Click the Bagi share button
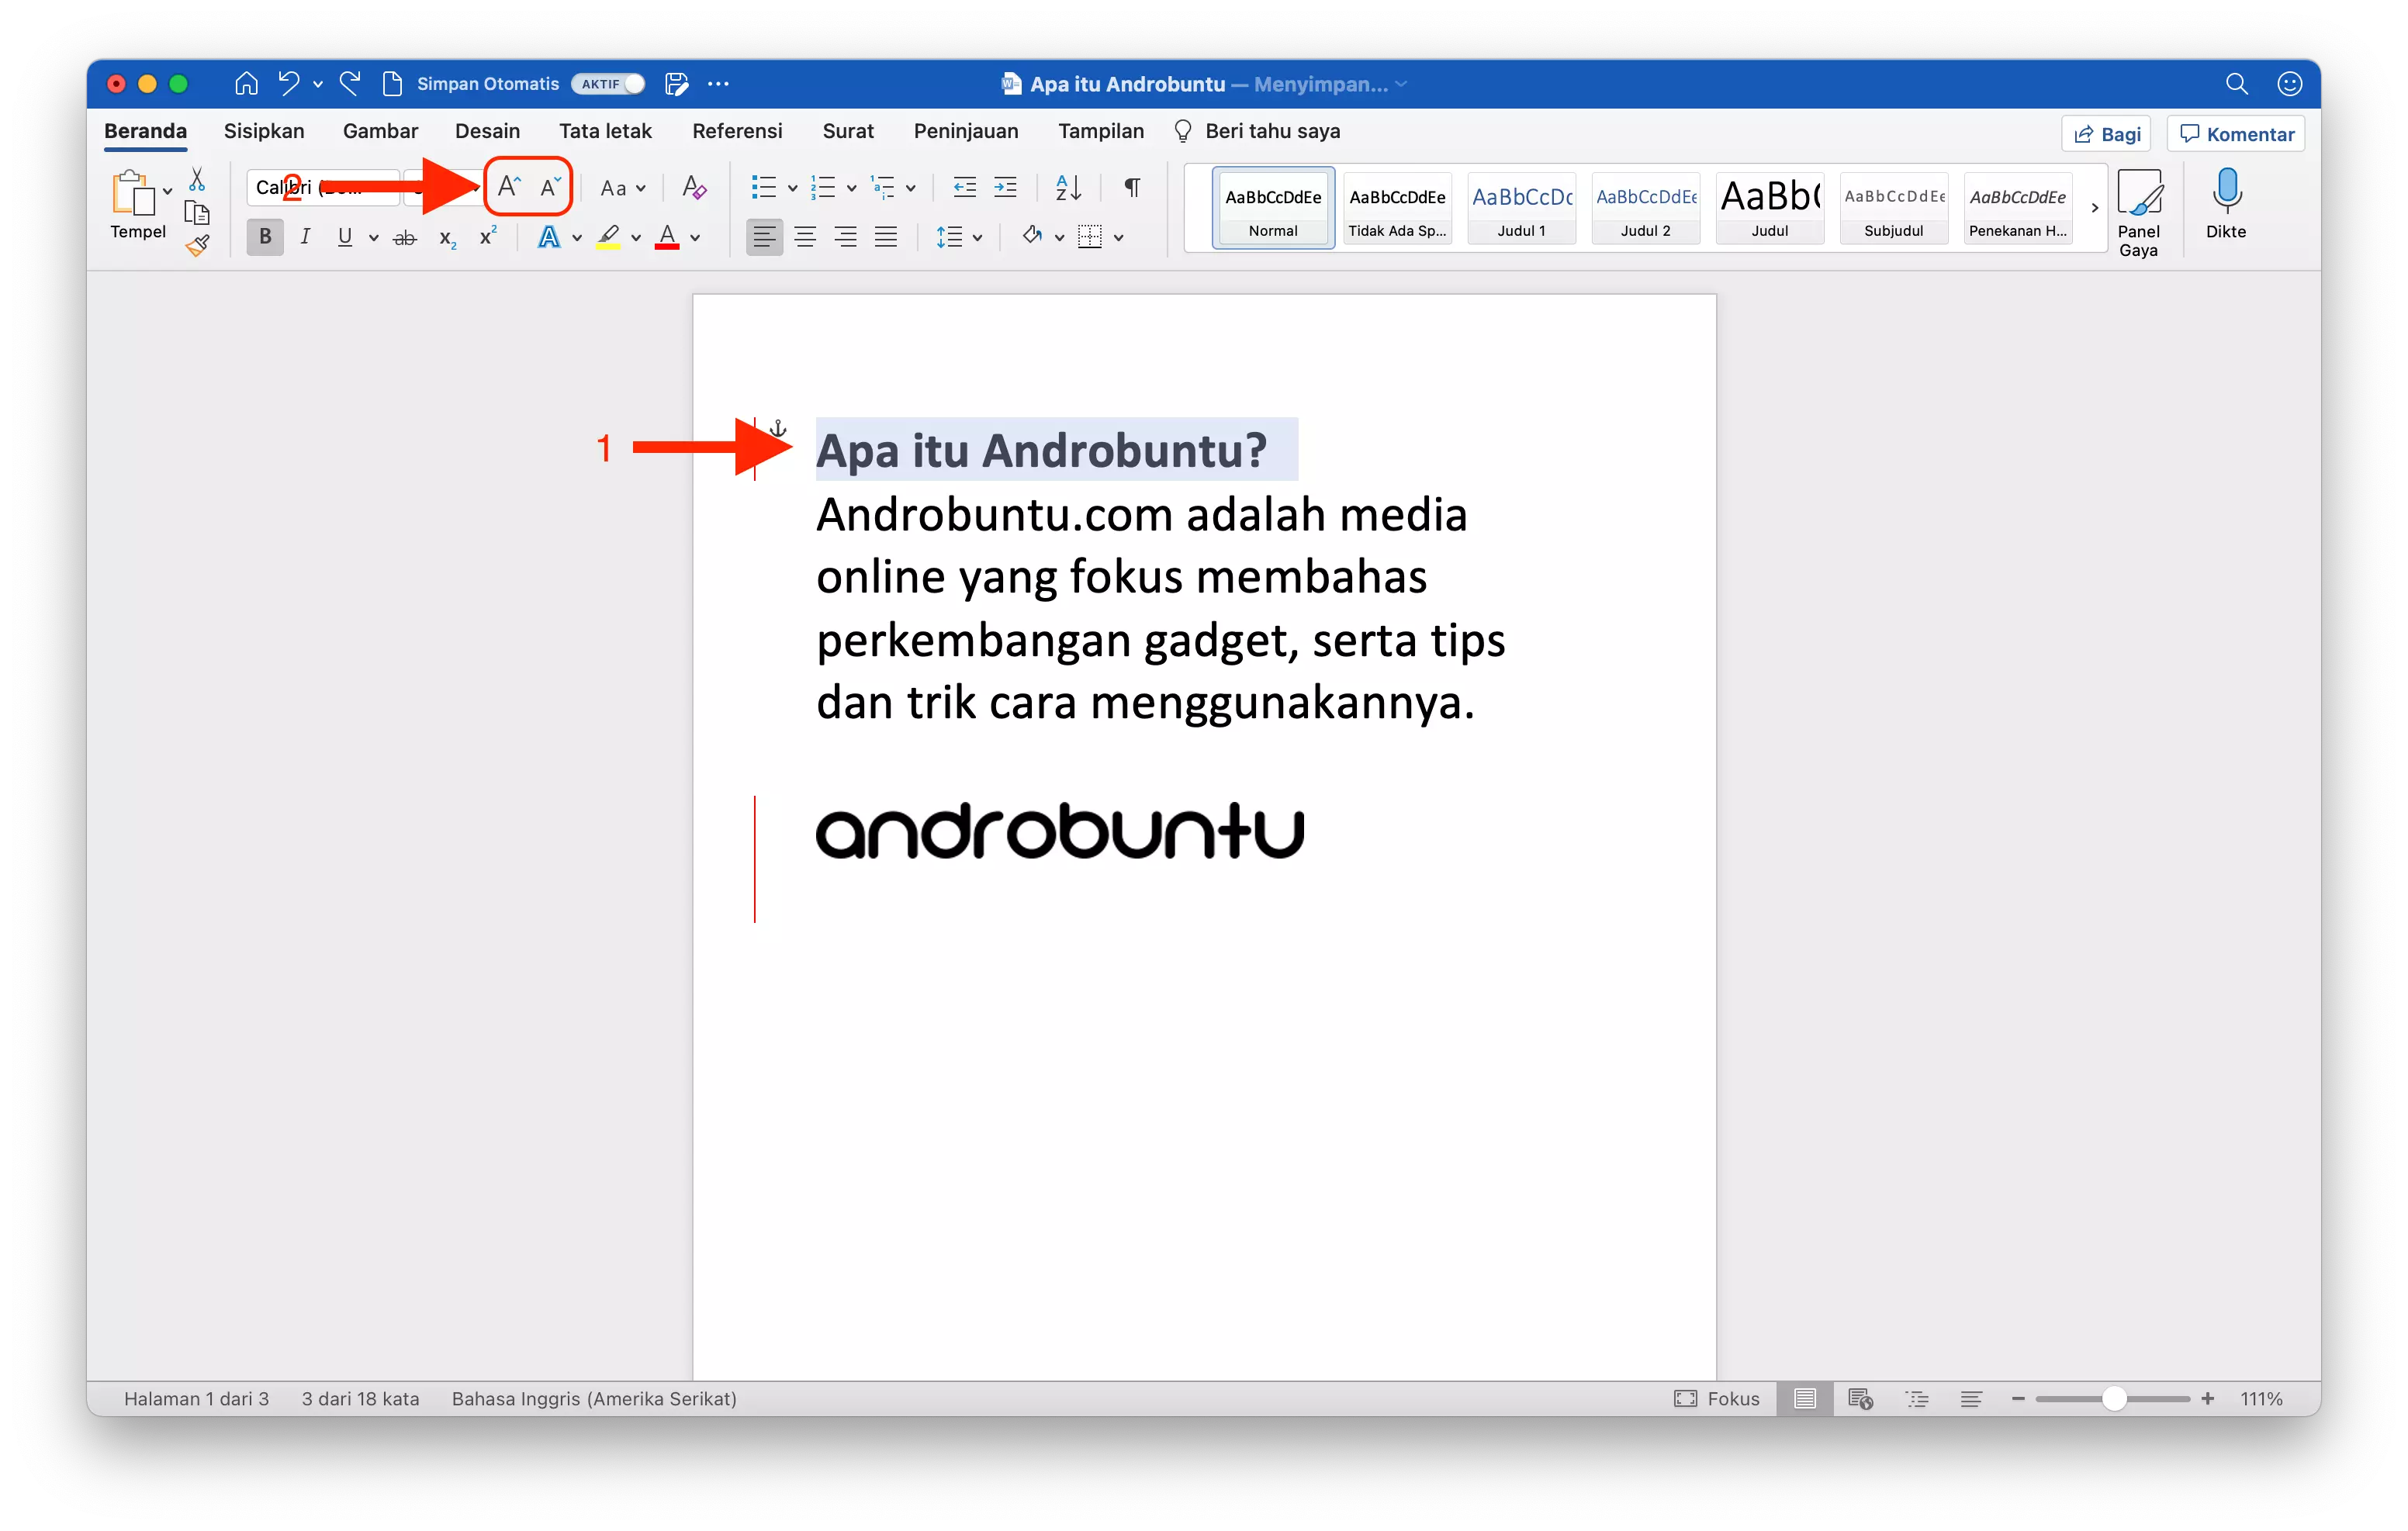This screenshot has height=1531, width=2408. click(x=2106, y=132)
